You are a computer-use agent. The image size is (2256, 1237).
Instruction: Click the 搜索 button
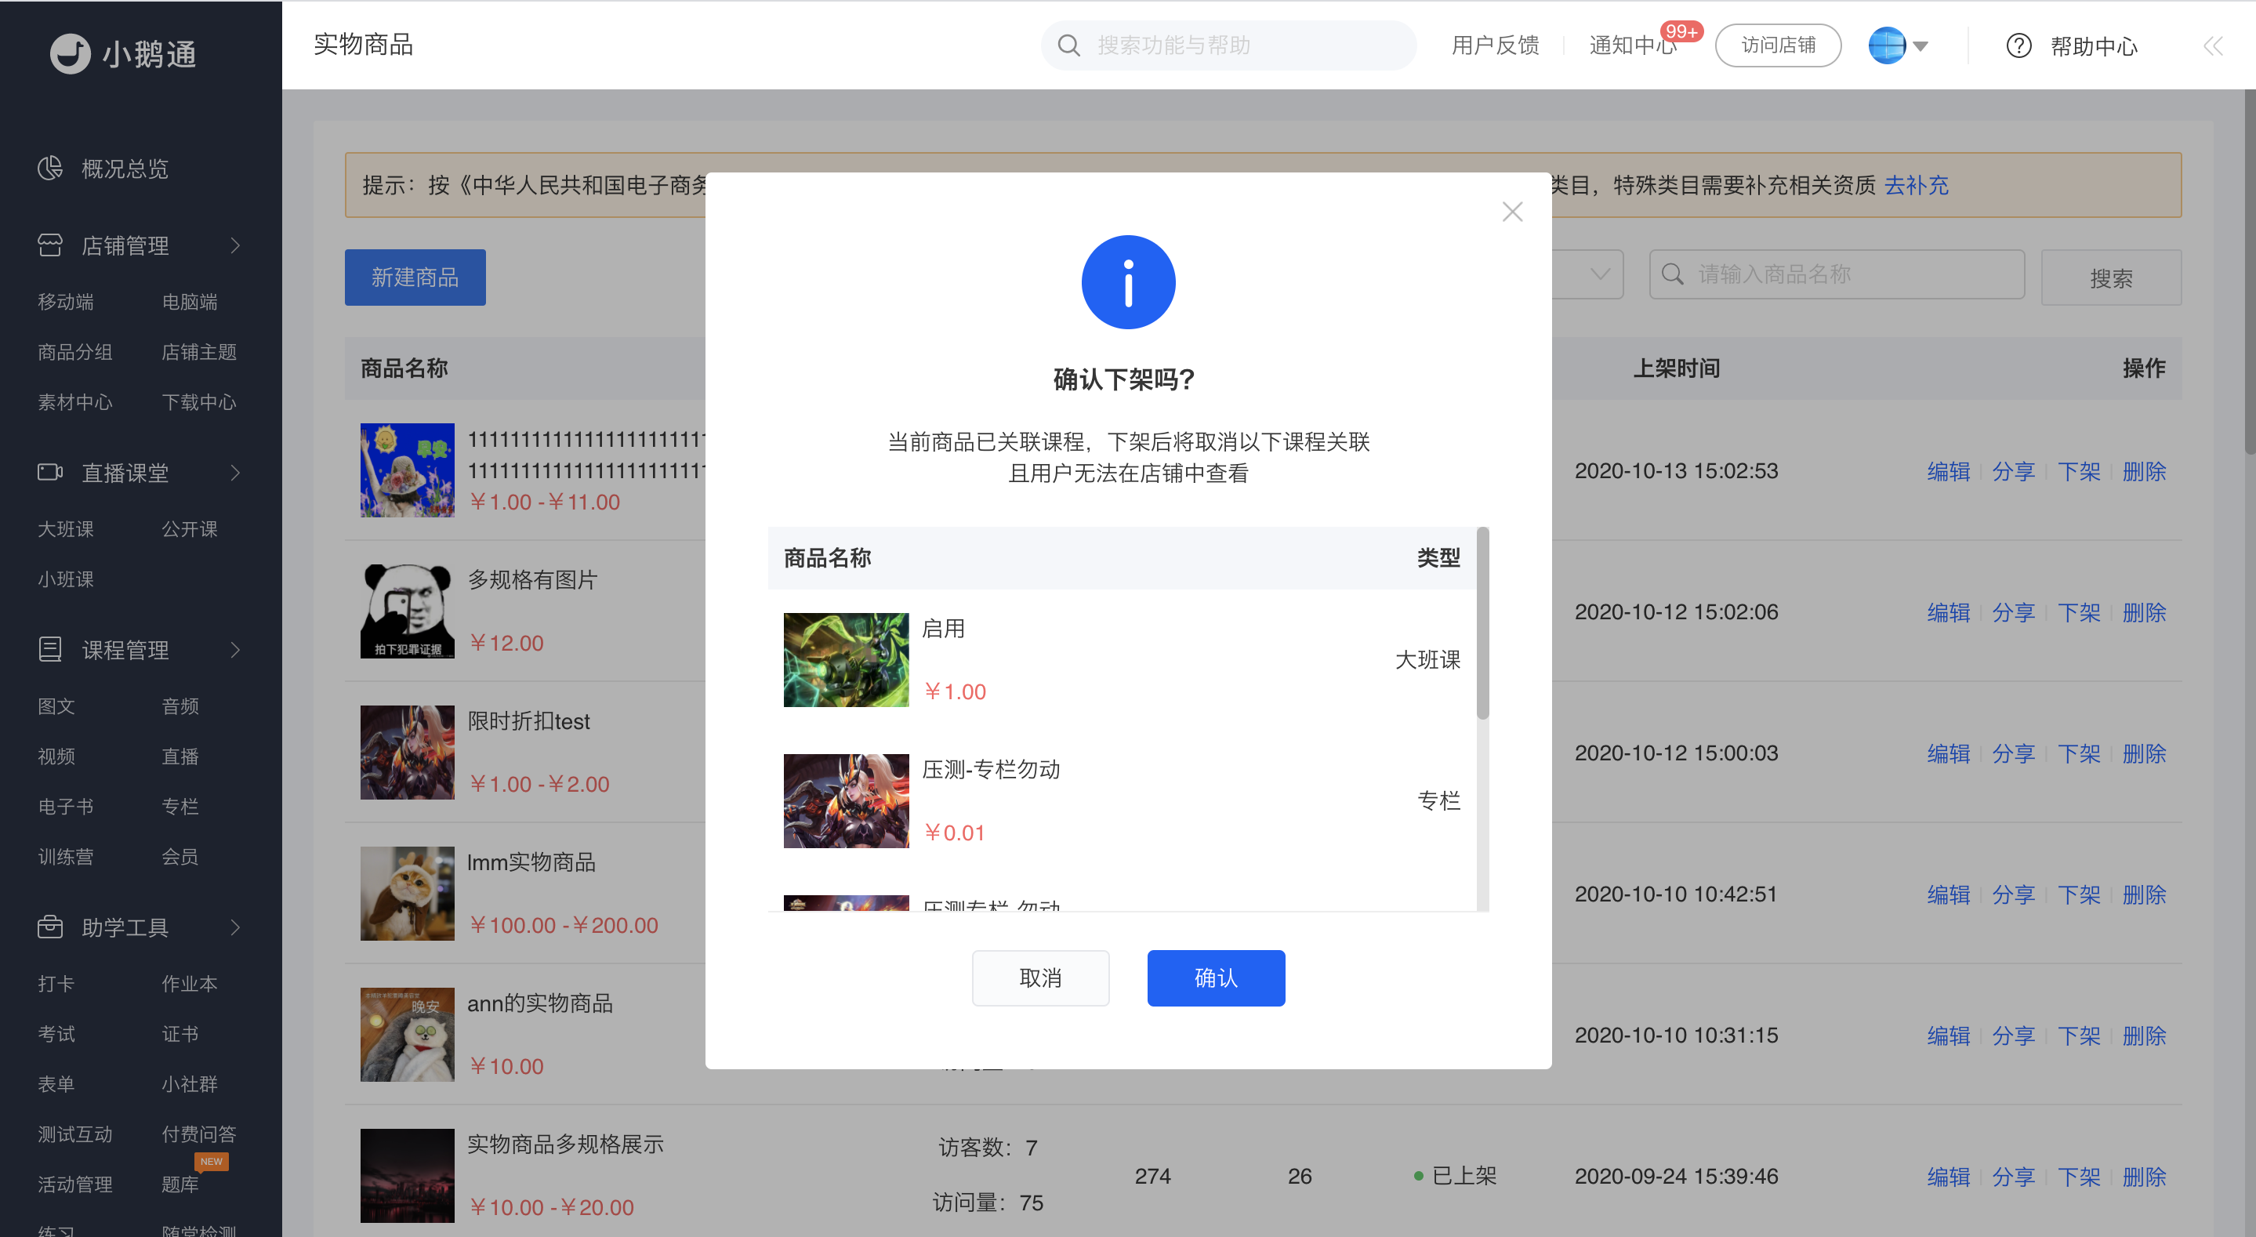click(x=2112, y=278)
